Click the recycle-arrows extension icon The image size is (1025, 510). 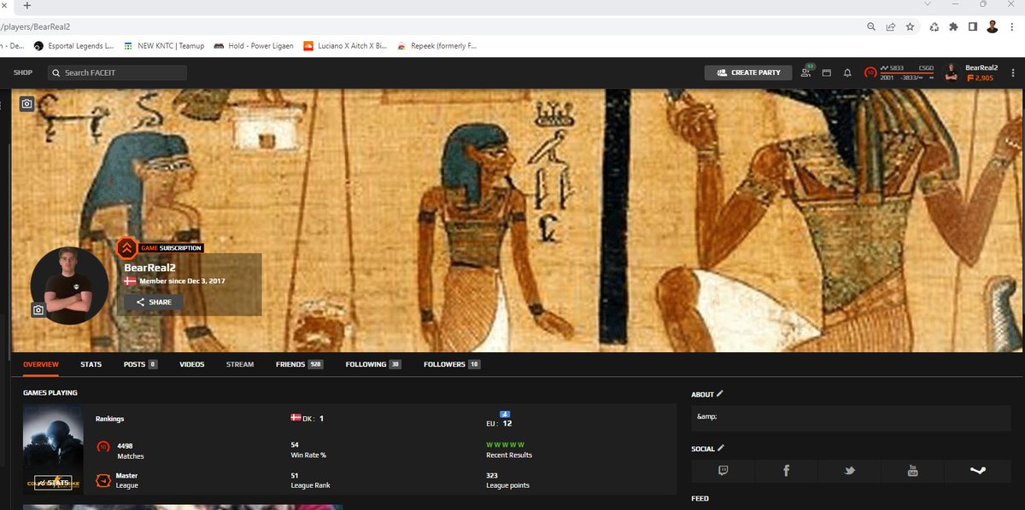934,26
